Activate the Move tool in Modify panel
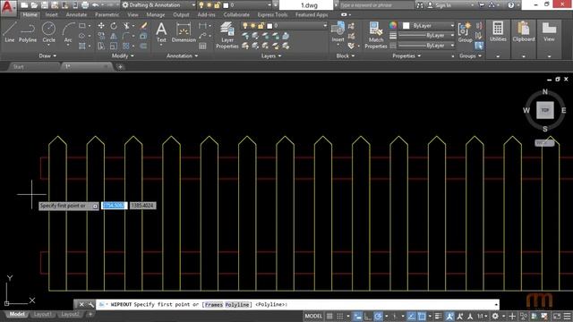This screenshot has height=322, width=573. (x=101, y=26)
